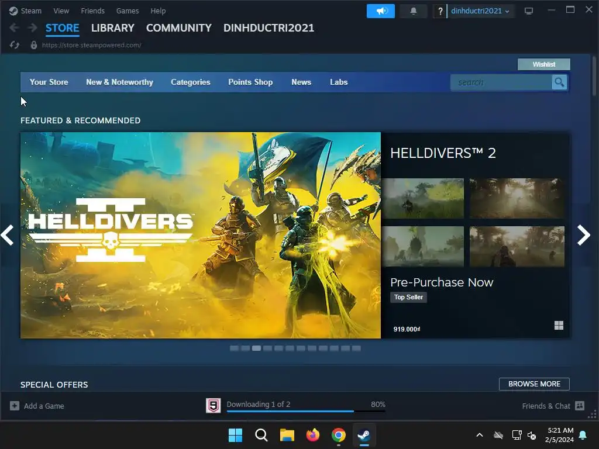Click Add a Game

pos(44,406)
